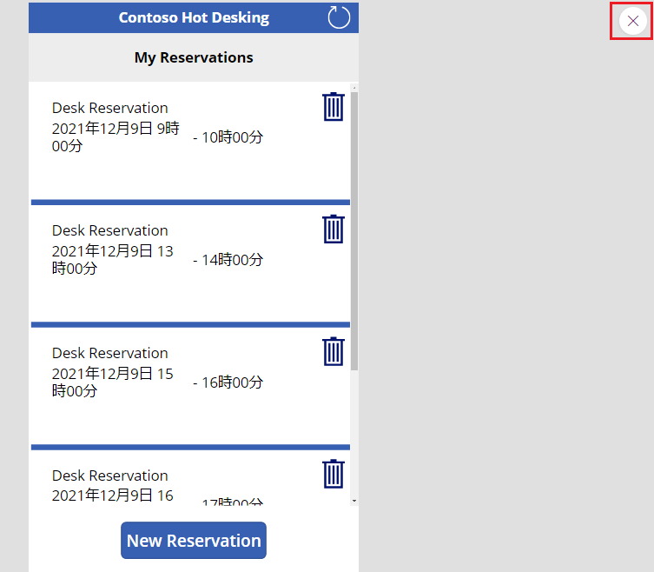654x572 pixels.
Task: Select the '- 10時00分' end time text
Action: [x=228, y=137]
